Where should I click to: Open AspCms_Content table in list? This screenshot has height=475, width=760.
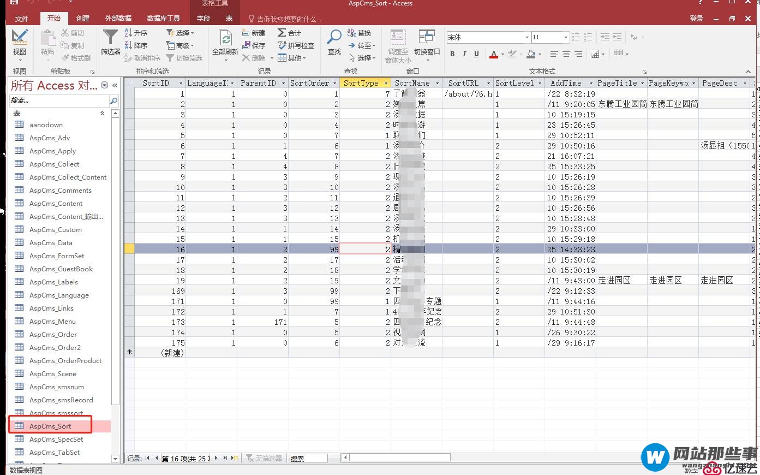pyautogui.click(x=56, y=204)
